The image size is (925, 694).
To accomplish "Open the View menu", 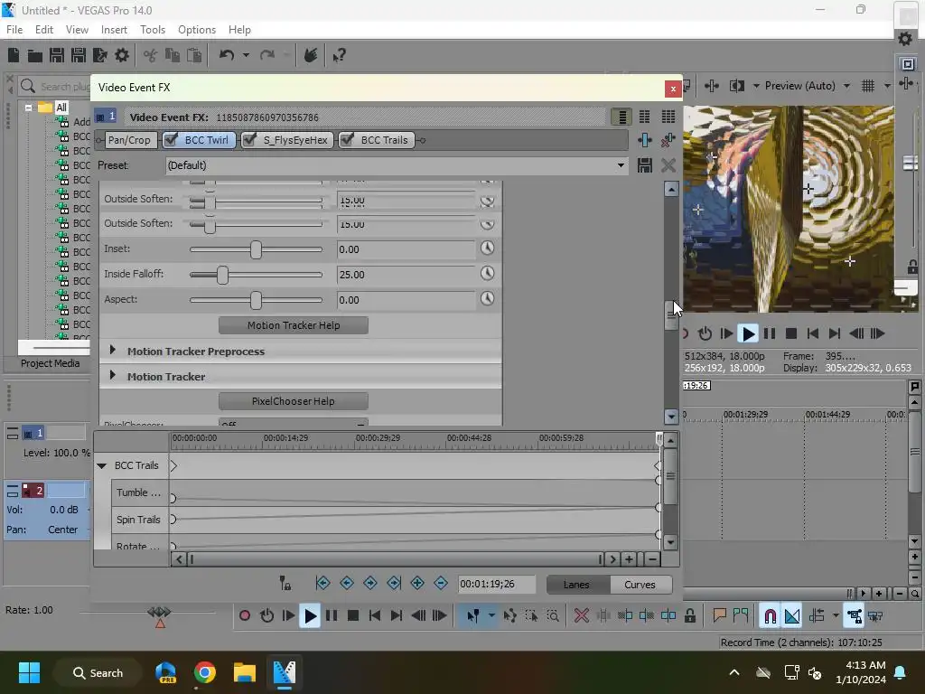I will click(78, 30).
